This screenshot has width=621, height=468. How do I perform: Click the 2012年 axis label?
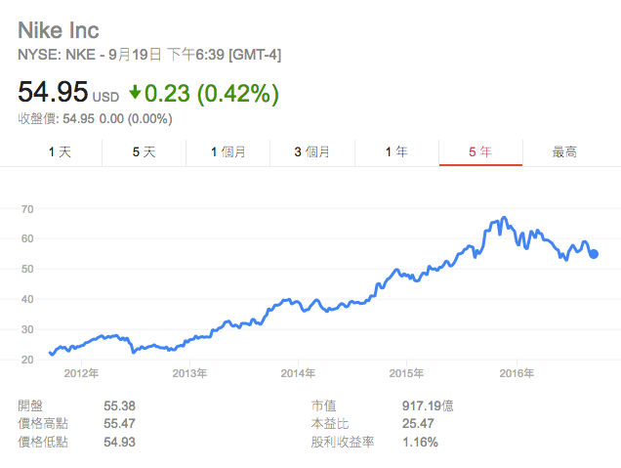81,373
